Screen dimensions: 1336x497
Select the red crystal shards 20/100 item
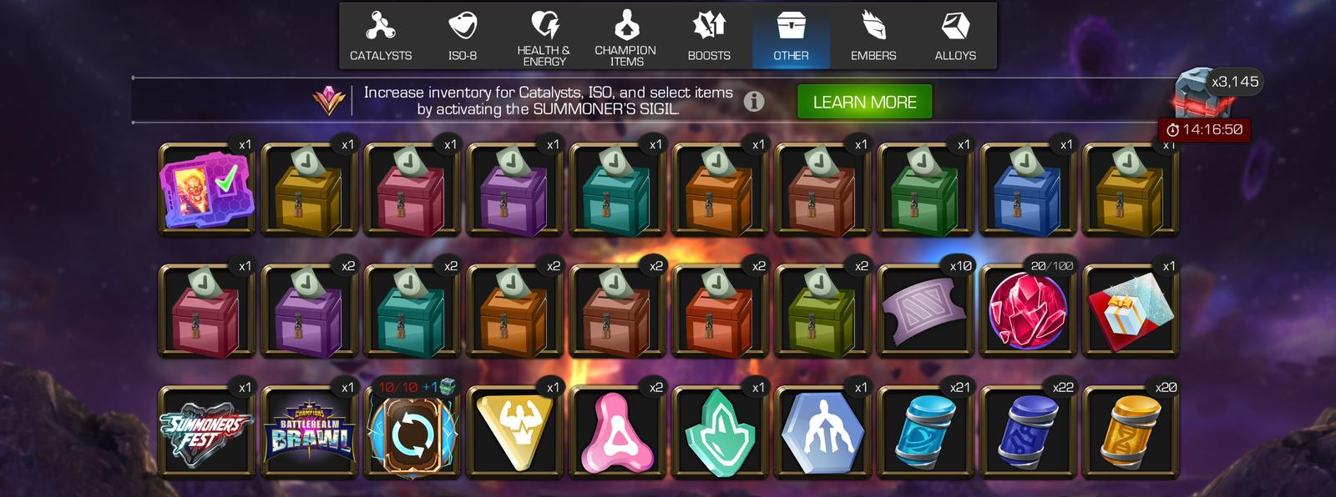(1029, 310)
